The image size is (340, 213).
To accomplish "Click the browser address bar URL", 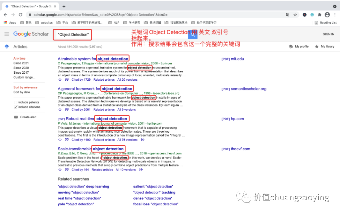I will pos(100,15).
